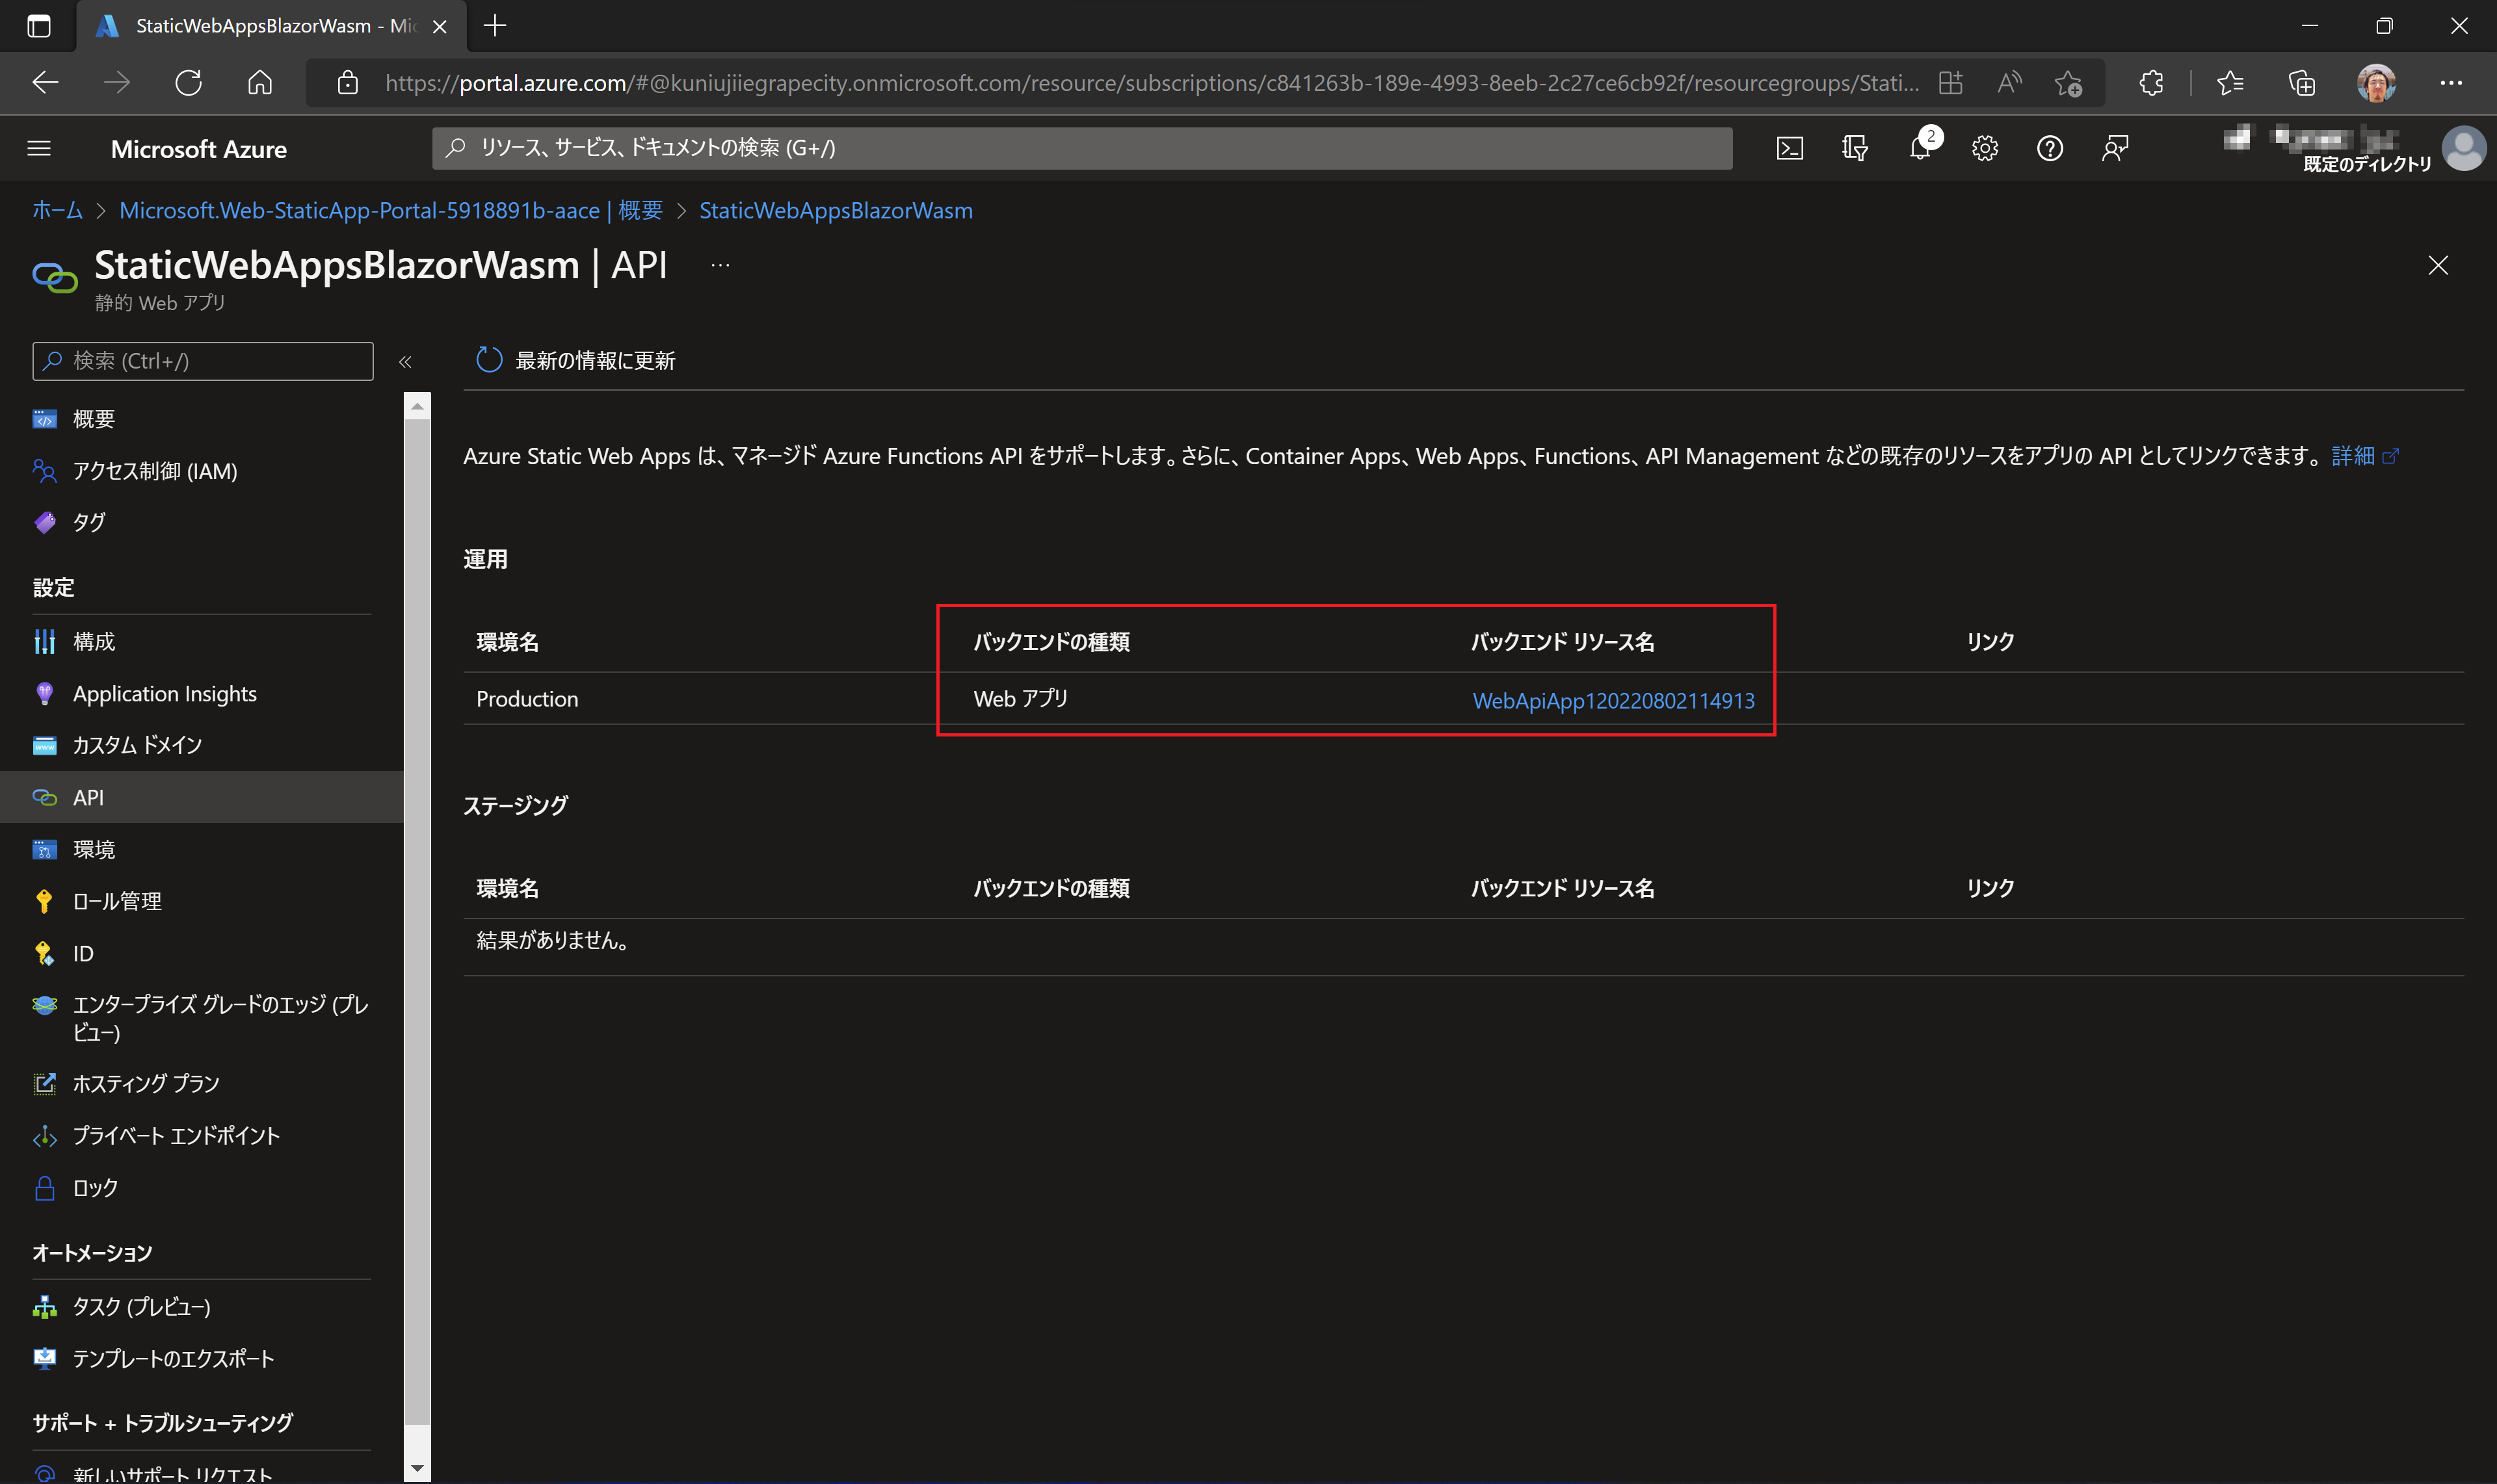
Task: Open a new browser tab with plus
Action: coord(494,26)
